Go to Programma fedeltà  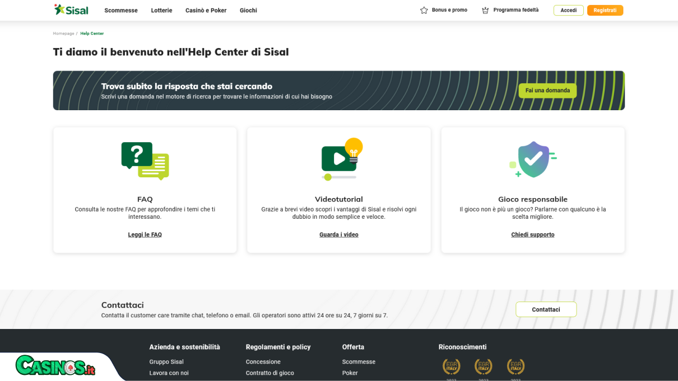point(516,10)
